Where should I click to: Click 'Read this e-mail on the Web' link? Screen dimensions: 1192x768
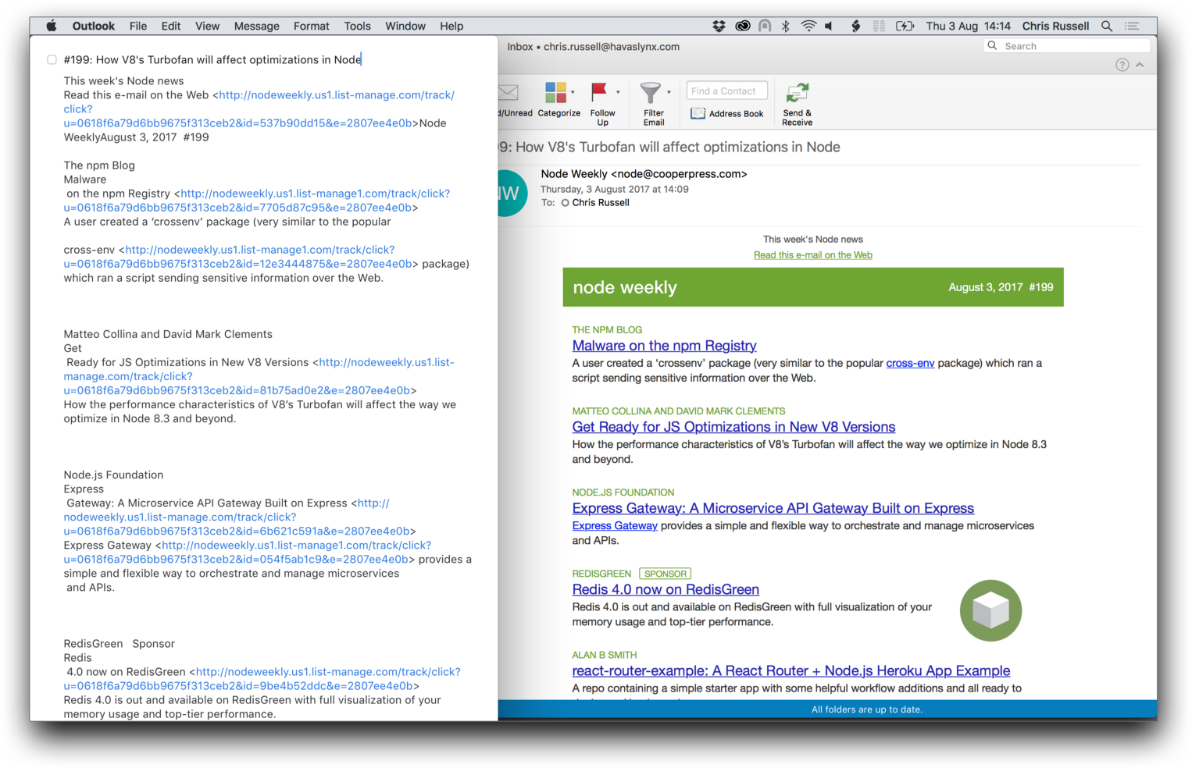tap(812, 255)
